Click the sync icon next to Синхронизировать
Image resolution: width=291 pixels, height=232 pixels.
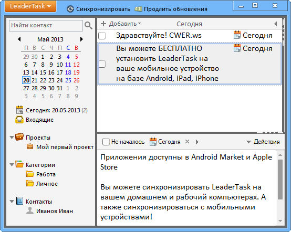click(x=70, y=9)
